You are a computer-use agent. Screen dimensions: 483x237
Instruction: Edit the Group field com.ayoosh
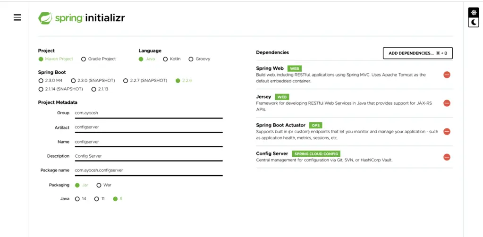click(148, 113)
